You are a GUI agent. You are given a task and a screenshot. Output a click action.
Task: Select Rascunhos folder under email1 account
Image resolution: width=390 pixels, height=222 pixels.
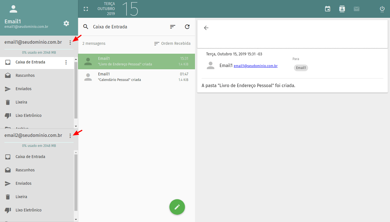coord(37,75)
